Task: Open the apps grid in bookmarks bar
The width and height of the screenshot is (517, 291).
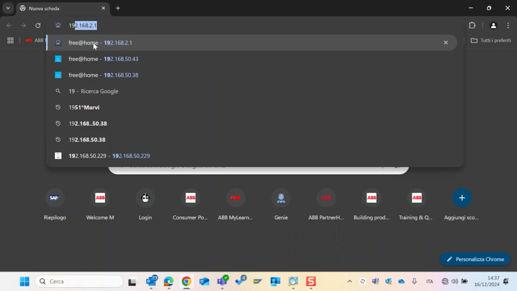Action: tap(10, 40)
